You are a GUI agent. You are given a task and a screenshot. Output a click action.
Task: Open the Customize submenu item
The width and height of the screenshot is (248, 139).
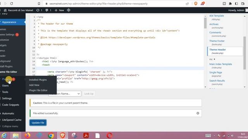tap(5, 40)
